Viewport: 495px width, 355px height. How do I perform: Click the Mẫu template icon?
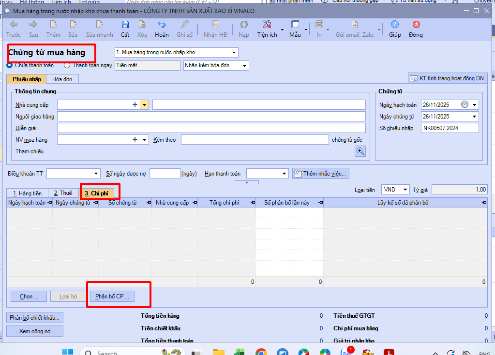click(x=295, y=25)
